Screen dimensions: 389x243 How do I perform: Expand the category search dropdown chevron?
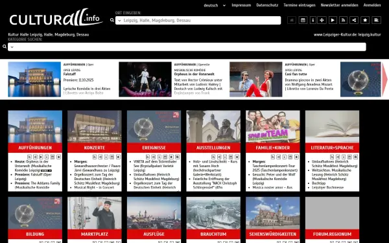[x=12, y=47]
